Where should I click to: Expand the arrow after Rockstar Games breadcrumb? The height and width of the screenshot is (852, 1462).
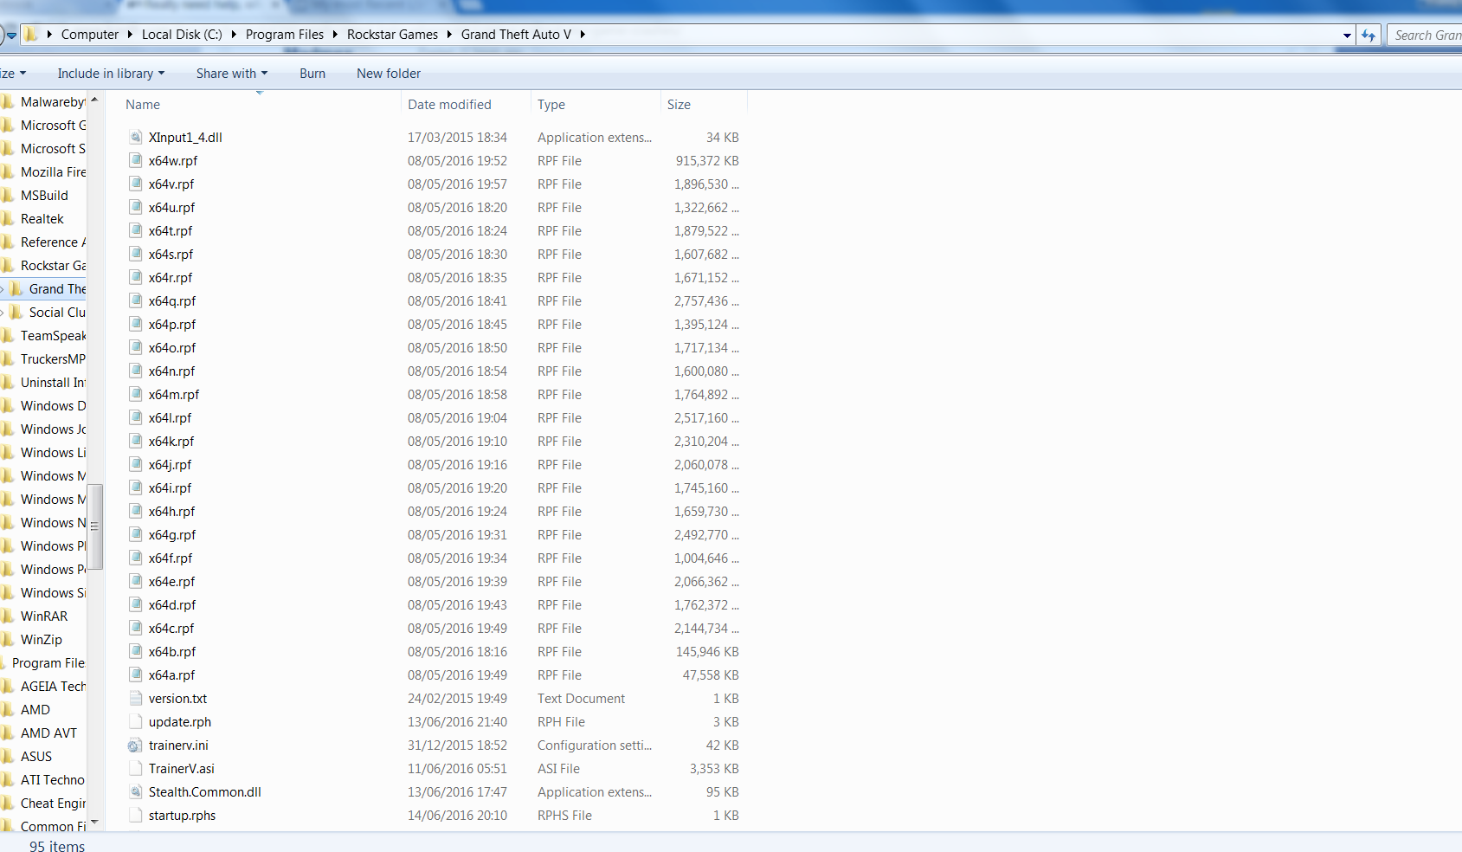449,35
